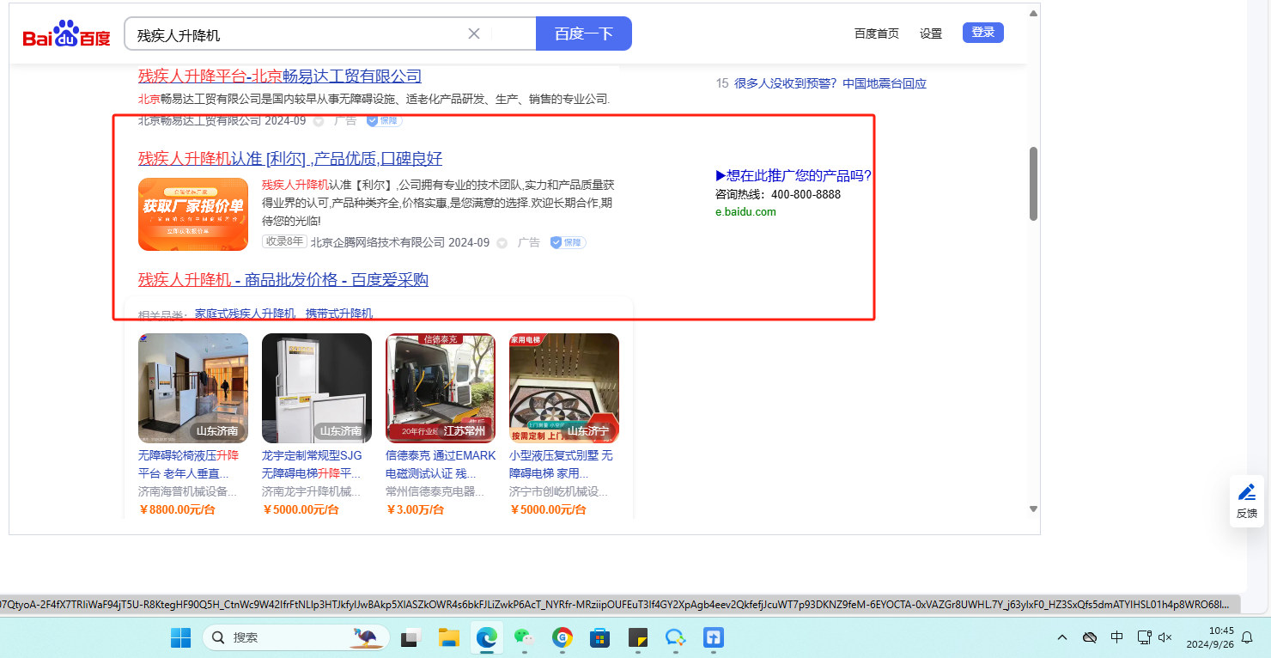Toggle the 中 input method indicator
Viewport: 1271px width, 658px height.
point(1116,637)
